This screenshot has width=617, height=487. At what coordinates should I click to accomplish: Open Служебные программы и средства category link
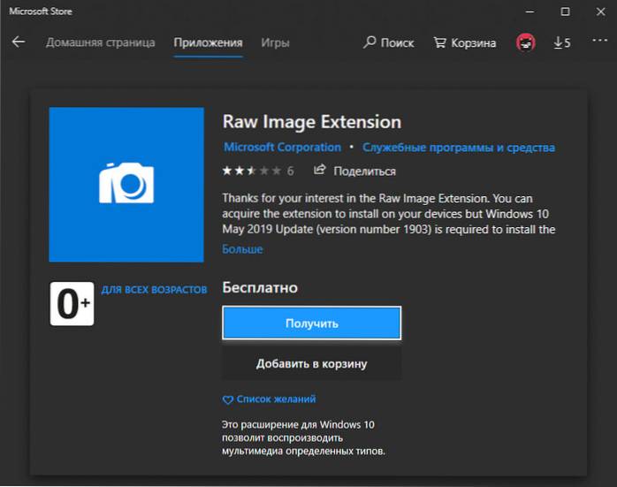tap(458, 148)
